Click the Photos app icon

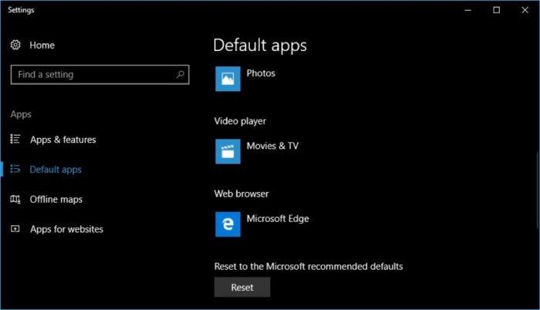pyautogui.click(x=228, y=79)
